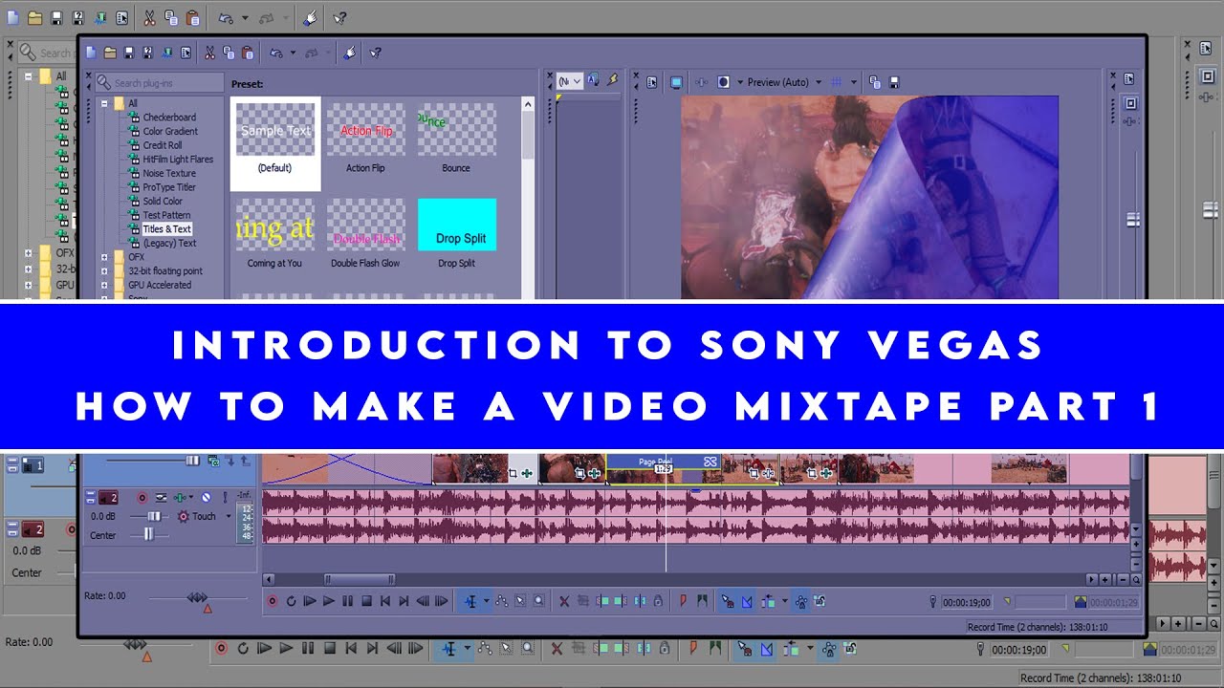Mute audio track 2

coord(207,497)
